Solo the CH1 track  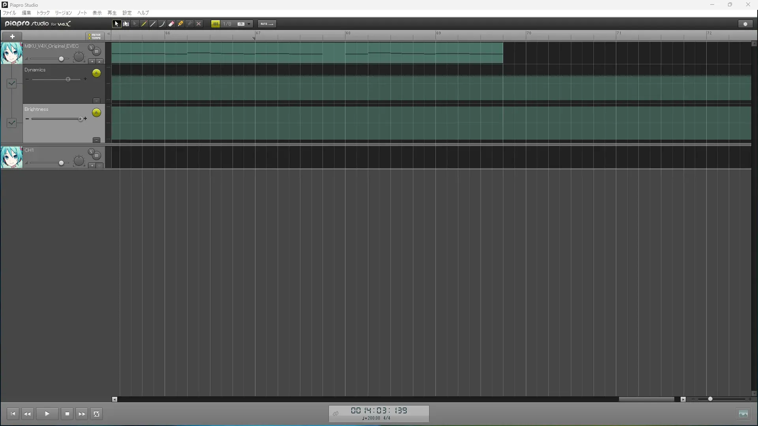point(91,152)
